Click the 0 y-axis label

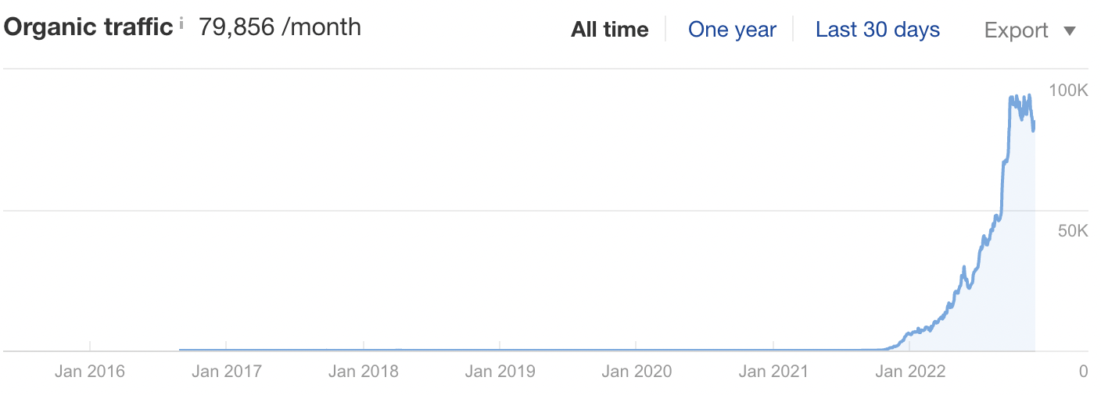point(1083,372)
